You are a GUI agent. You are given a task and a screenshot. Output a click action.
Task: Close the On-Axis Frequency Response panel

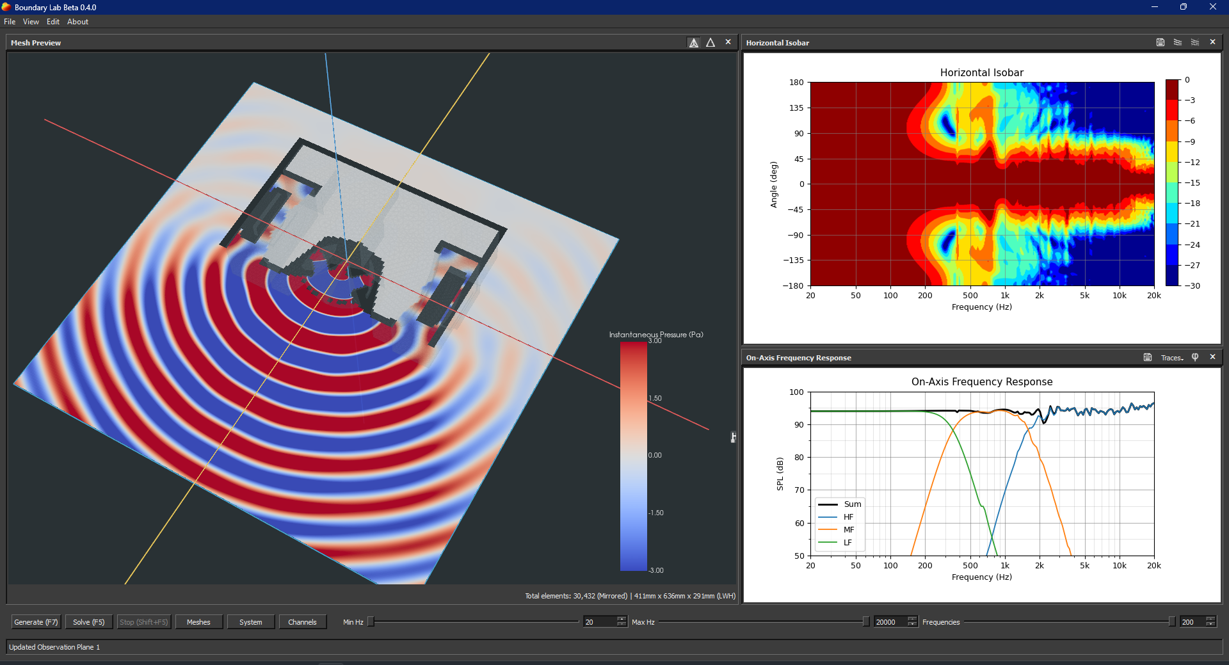click(1212, 357)
